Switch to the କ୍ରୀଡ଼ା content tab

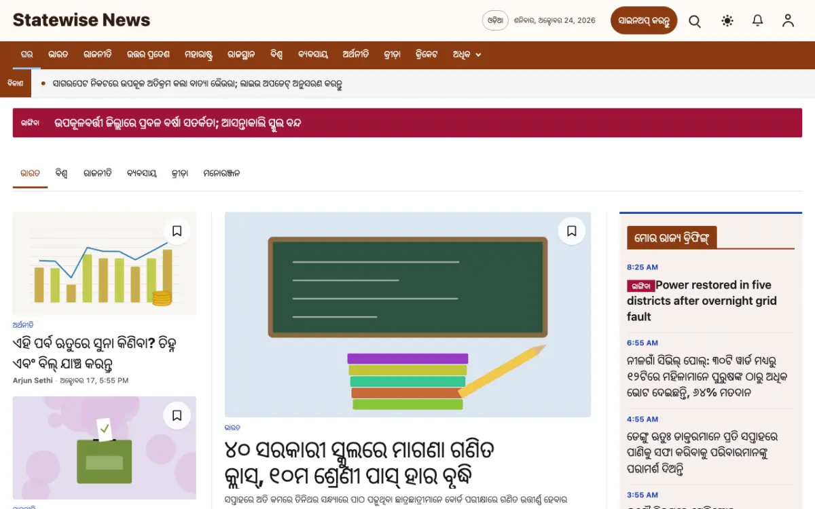click(180, 174)
